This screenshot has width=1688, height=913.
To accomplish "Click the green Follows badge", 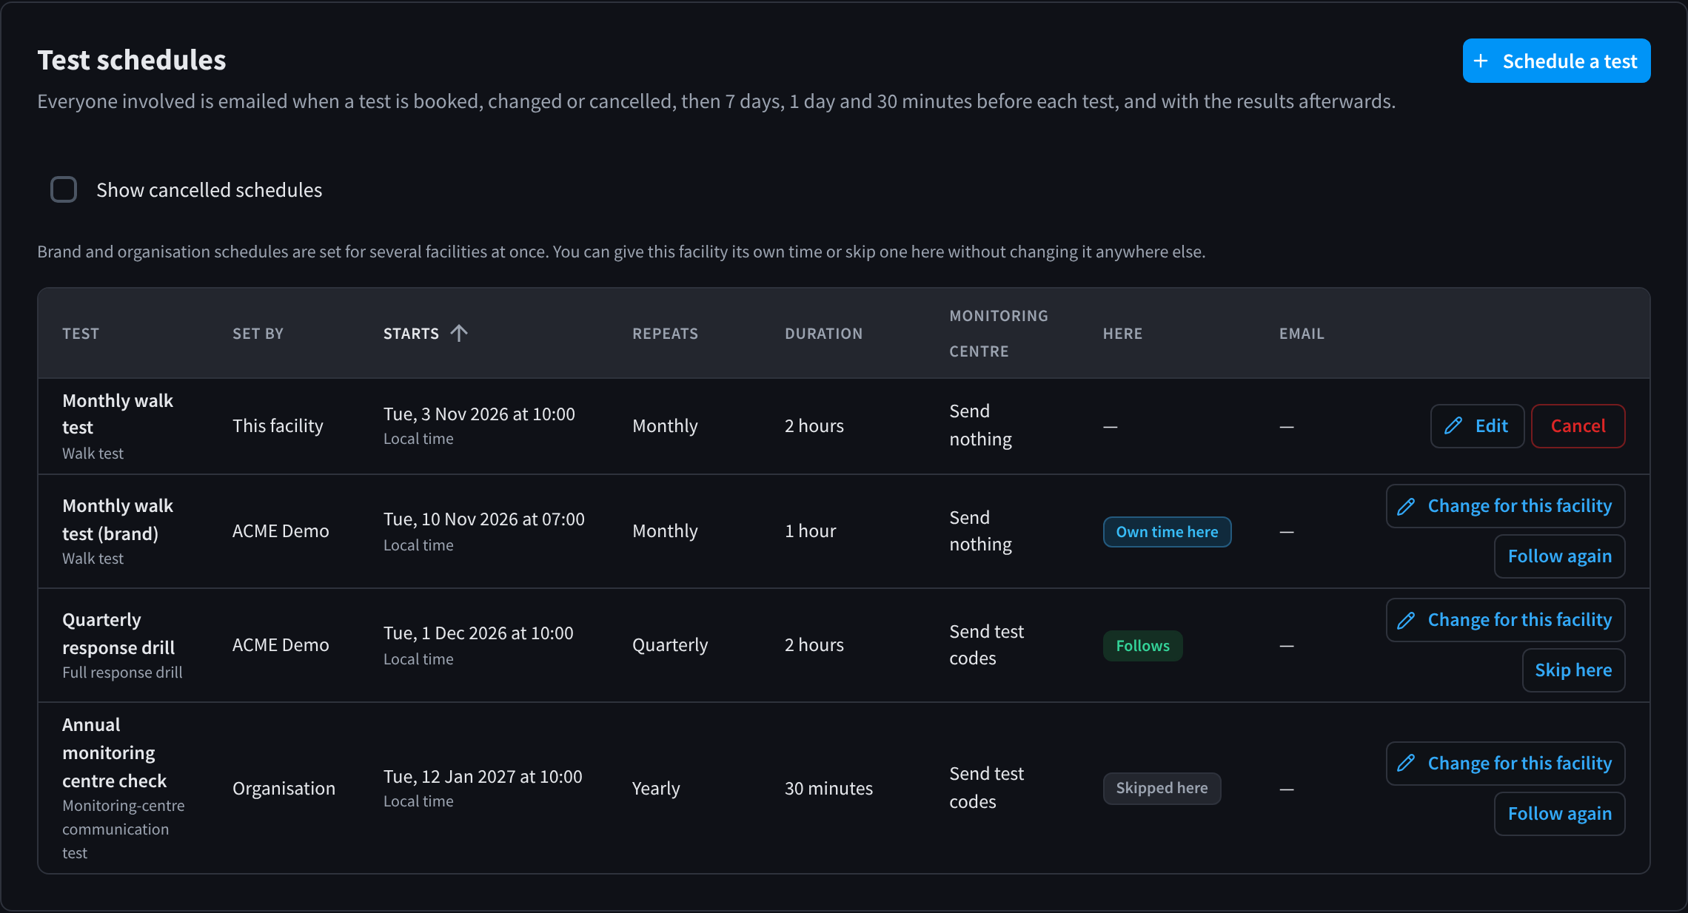I will pyautogui.click(x=1142, y=646).
